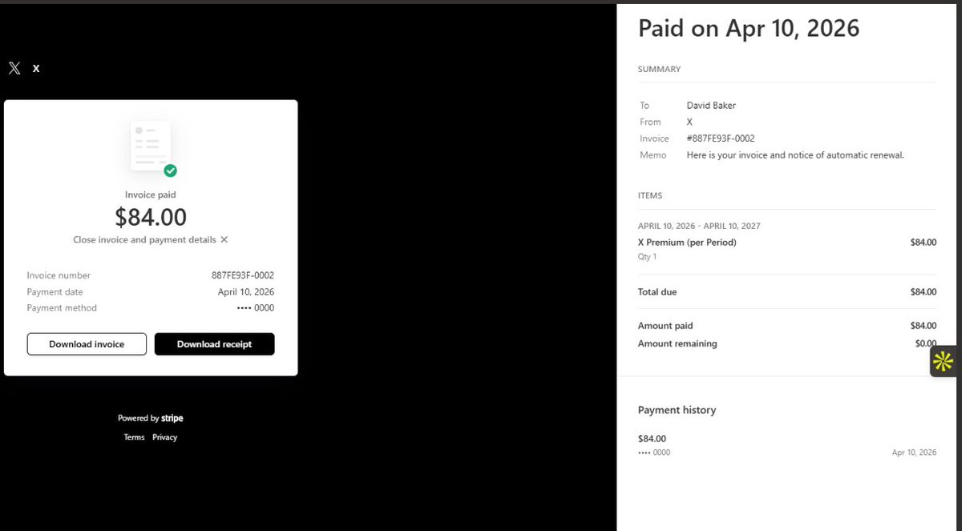Click the bold X merchant name text
This screenshot has height=531, width=962.
tap(36, 69)
